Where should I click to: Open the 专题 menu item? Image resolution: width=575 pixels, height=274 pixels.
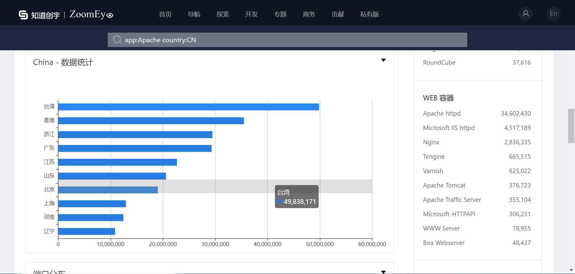280,14
